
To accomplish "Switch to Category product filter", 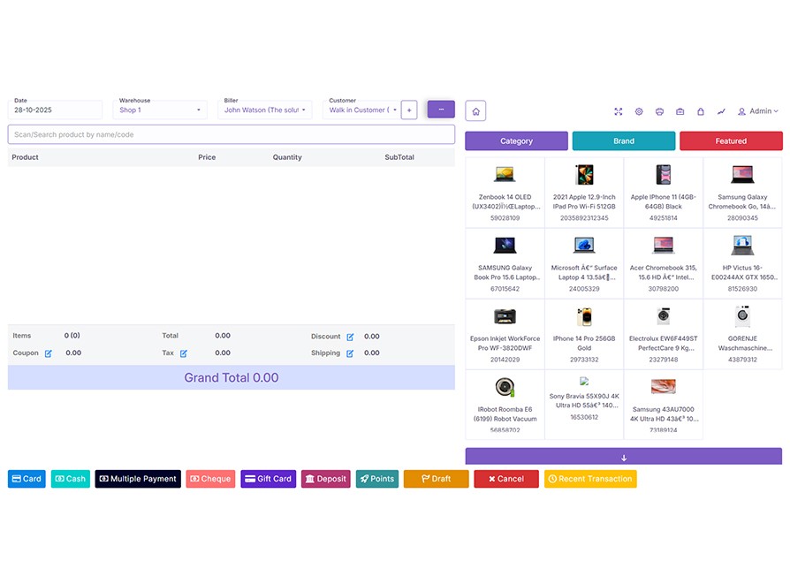I will click(516, 141).
